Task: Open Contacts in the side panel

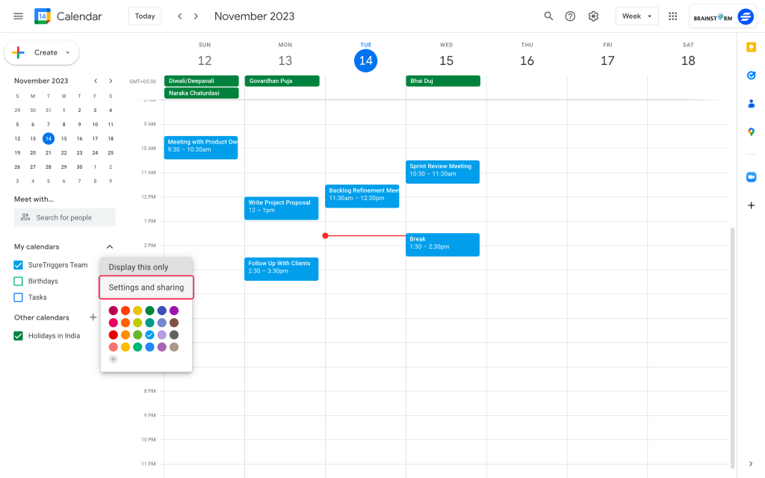Action: [x=751, y=104]
